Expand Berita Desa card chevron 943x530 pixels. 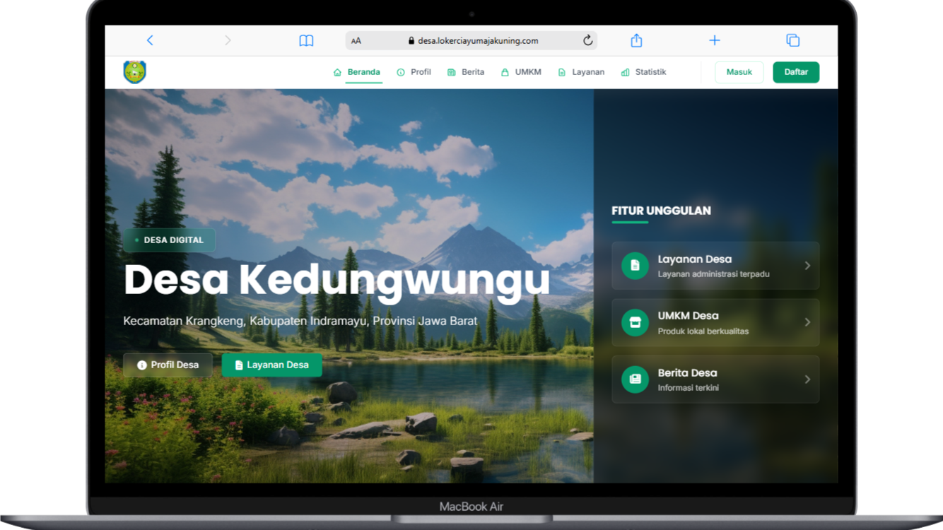pos(807,379)
